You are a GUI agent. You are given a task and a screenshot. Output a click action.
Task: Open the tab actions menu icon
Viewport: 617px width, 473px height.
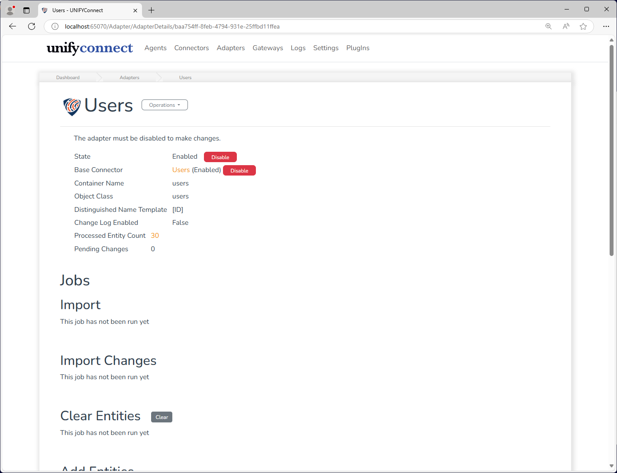pos(26,10)
